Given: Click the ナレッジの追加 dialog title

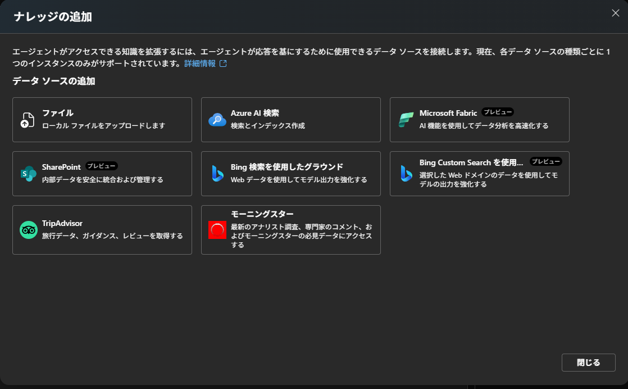Looking at the screenshot, I should tap(53, 17).
